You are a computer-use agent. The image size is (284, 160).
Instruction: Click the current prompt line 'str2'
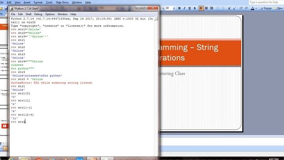click(18, 122)
